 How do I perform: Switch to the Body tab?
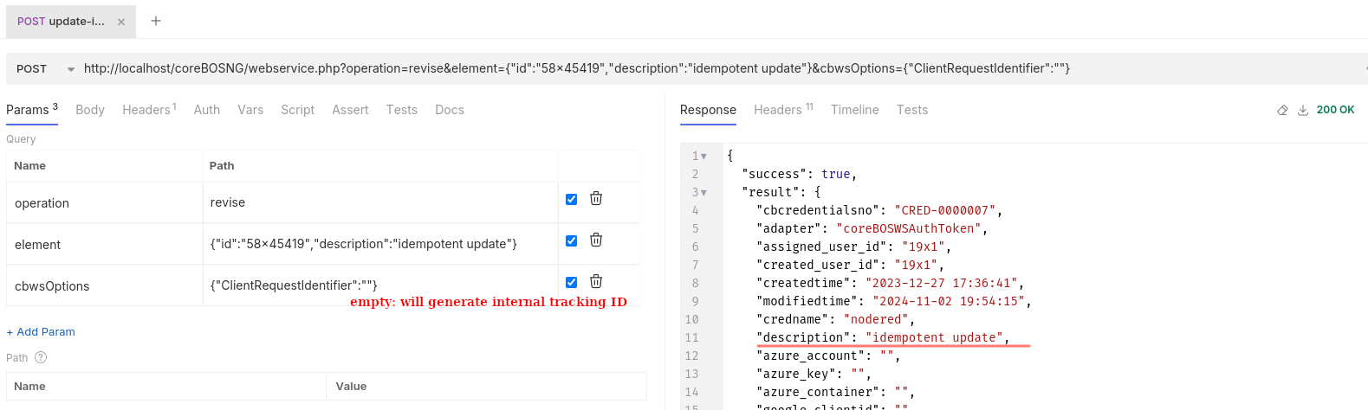click(89, 110)
